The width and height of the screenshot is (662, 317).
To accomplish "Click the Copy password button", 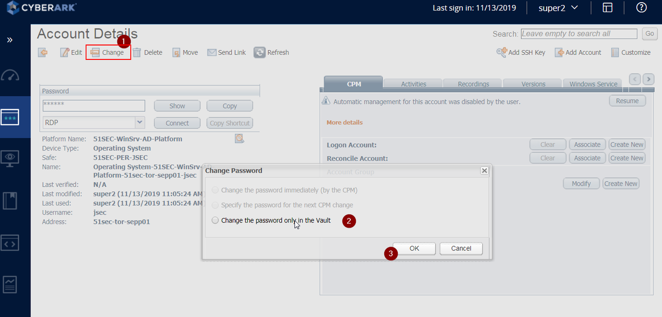I will click(x=230, y=105).
